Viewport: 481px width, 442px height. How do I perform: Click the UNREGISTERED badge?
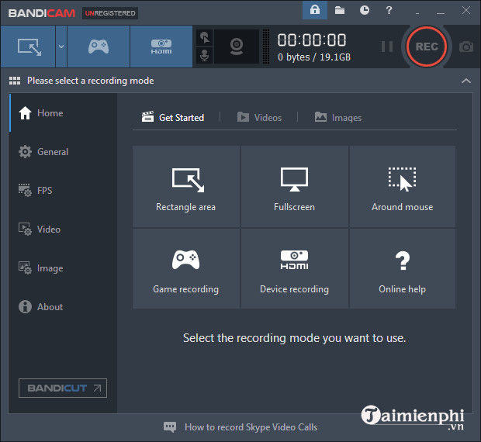(x=110, y=13)
